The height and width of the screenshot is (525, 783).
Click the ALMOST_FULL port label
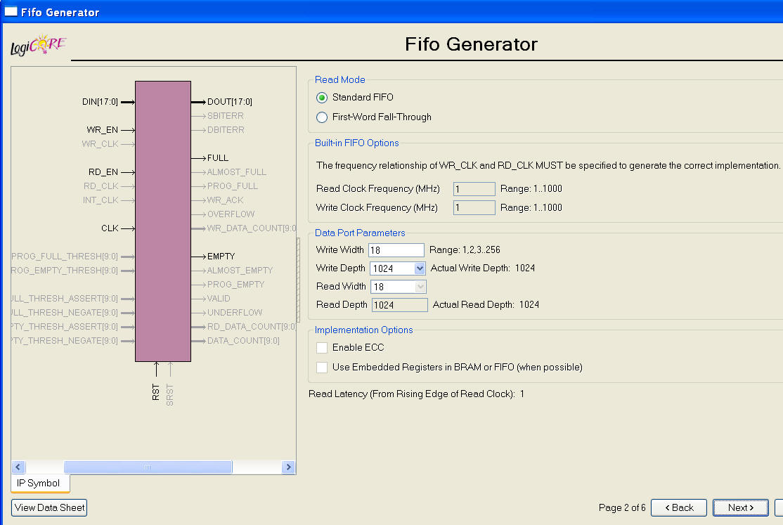(x=237, y=171)
